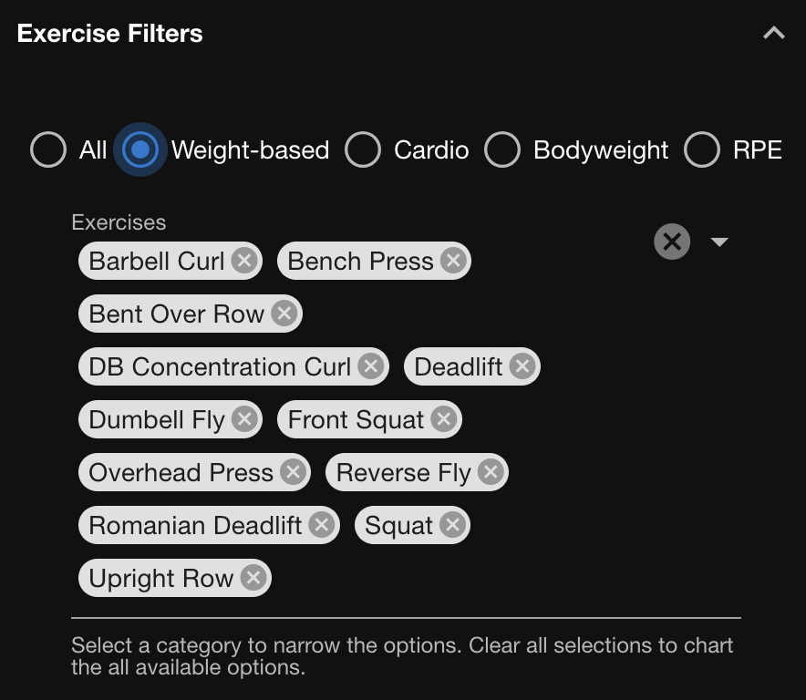Remove the Squat chip
Image resolution: width=806 pixels, height=700 pixels.
(452, 526)
